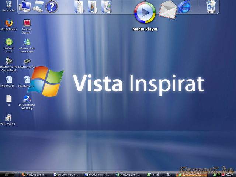
Task: Switch to Windows Live M... taskbar window
Action: (x=129, y=174)
